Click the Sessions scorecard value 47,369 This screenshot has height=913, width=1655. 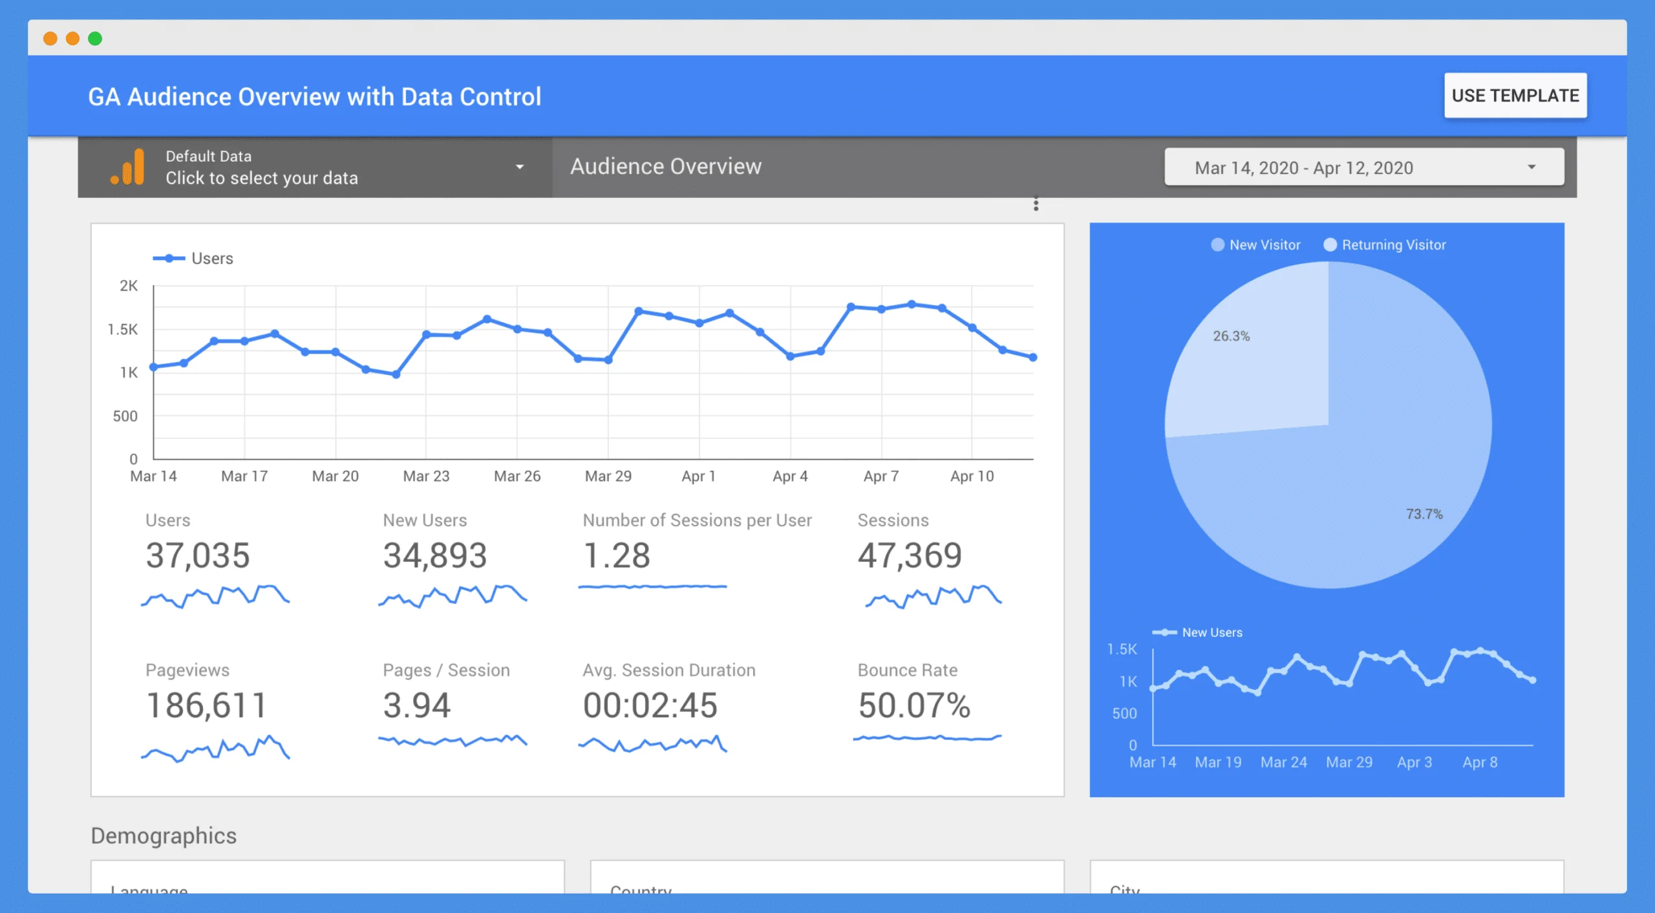(x=910, y=555)
